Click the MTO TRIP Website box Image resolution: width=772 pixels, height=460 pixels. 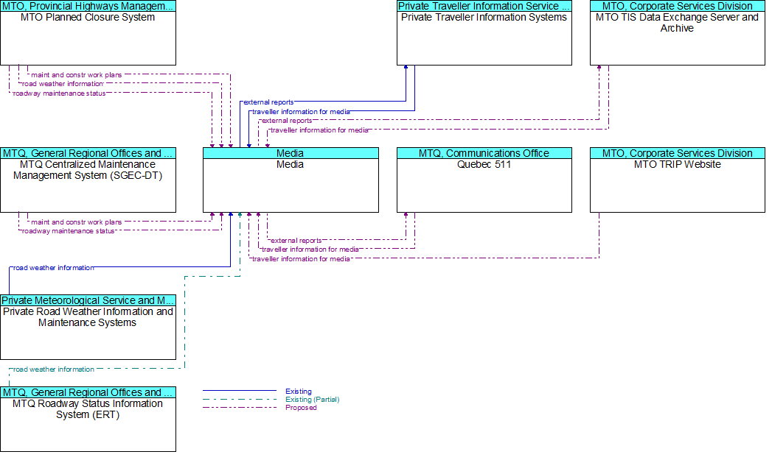click(x=677, y=185)
